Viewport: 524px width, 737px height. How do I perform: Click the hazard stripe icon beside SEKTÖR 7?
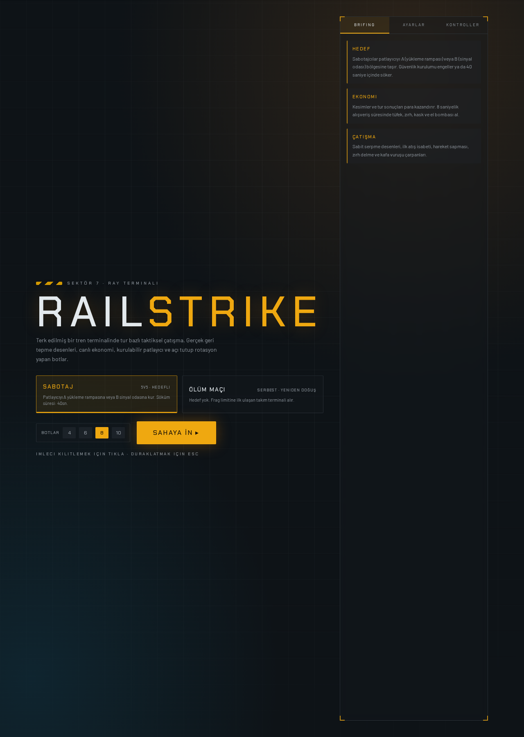click(49, 283)
